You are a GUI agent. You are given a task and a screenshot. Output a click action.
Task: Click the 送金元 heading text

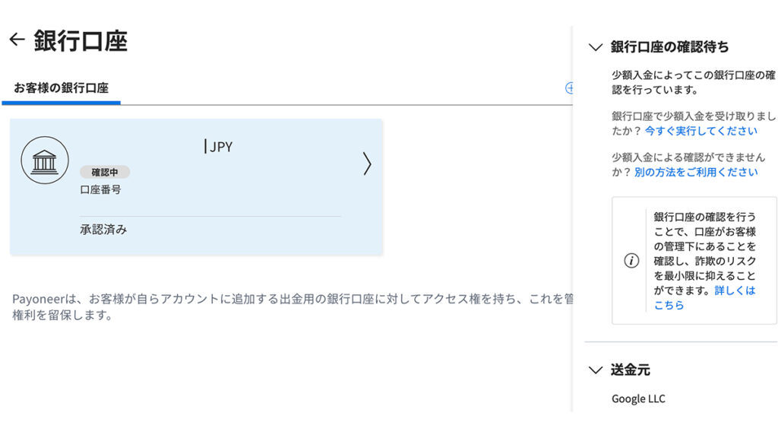630,370
